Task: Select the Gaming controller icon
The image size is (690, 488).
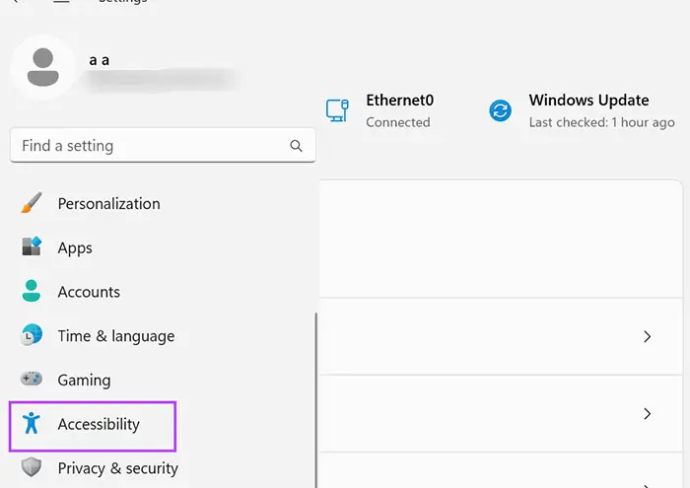Action: pyautogui.click(x=32, y=380)
